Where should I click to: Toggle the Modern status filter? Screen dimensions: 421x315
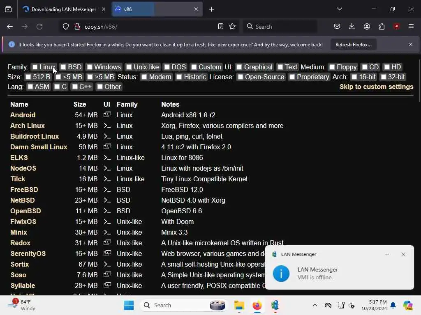click(x=144, y=77)
